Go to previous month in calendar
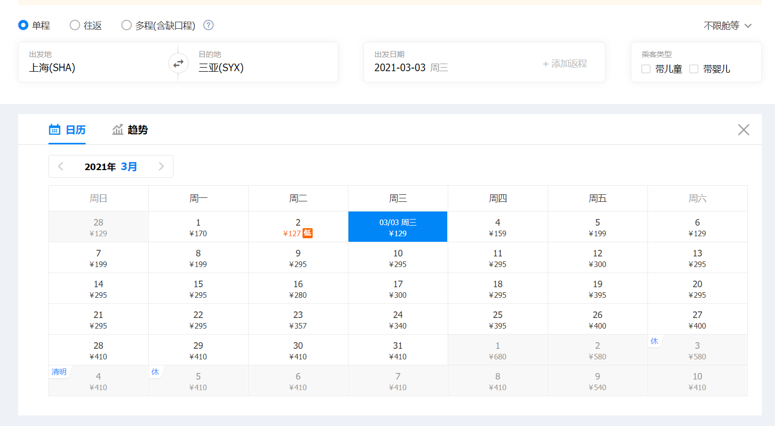This screenshot has height=426, width=775. [61, 167]
